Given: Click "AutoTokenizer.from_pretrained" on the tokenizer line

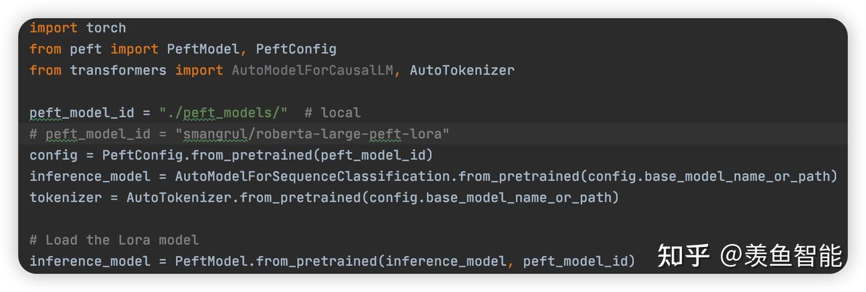Looking at the screenshot, I should click(x=243, y=198).
